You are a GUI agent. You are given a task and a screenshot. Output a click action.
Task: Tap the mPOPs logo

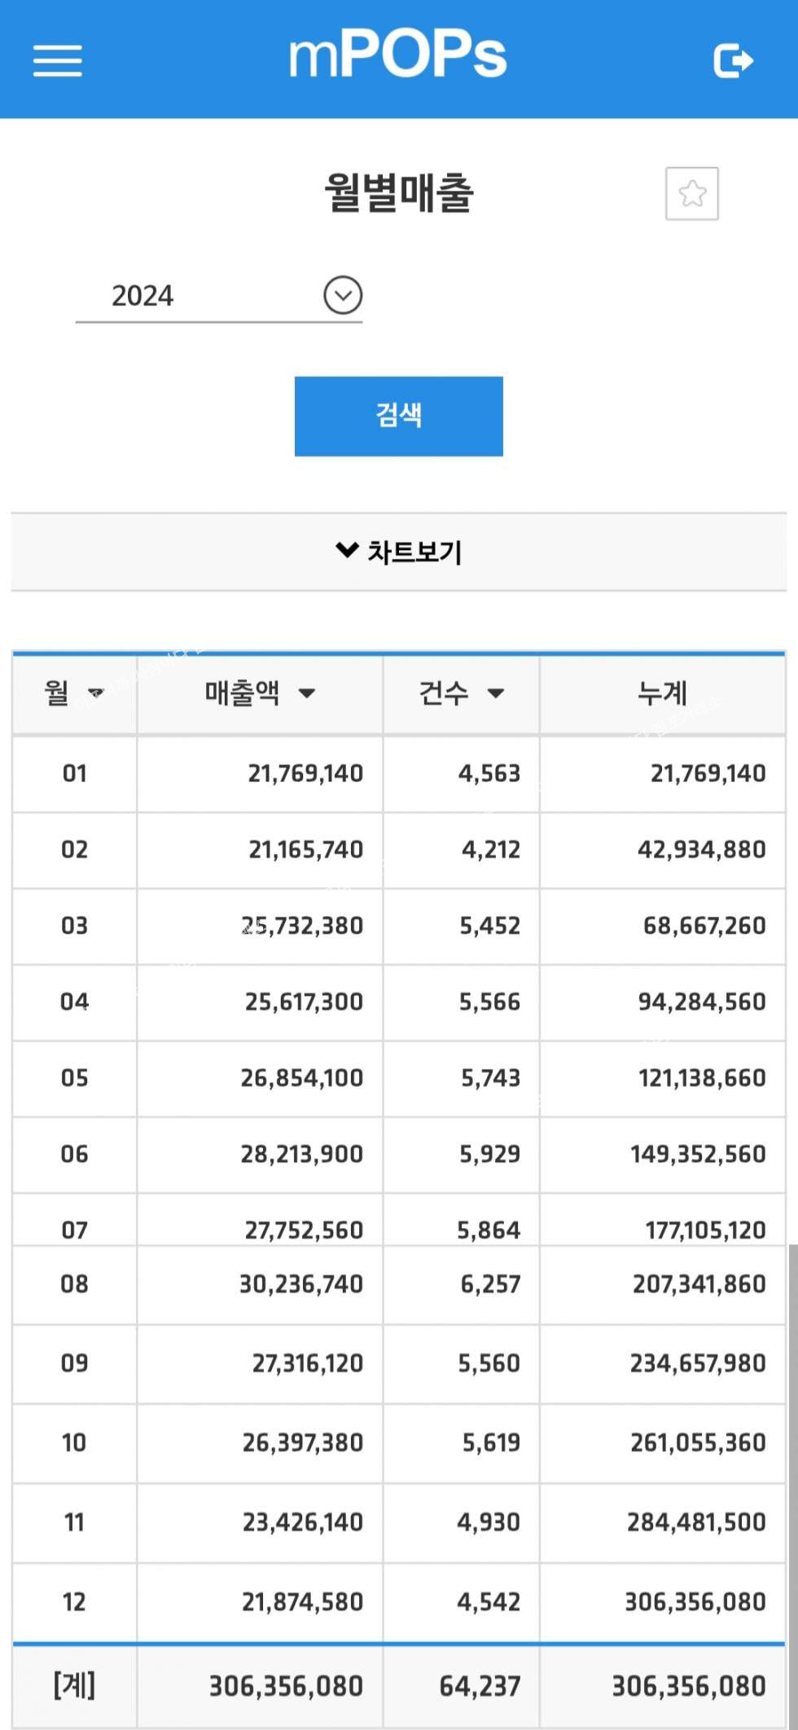click(398, 55)
